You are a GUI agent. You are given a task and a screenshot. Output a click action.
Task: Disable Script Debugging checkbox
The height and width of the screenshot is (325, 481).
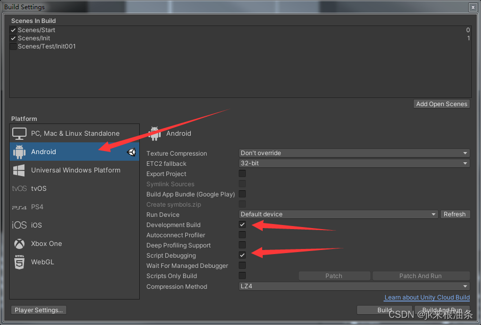point(242,255)
